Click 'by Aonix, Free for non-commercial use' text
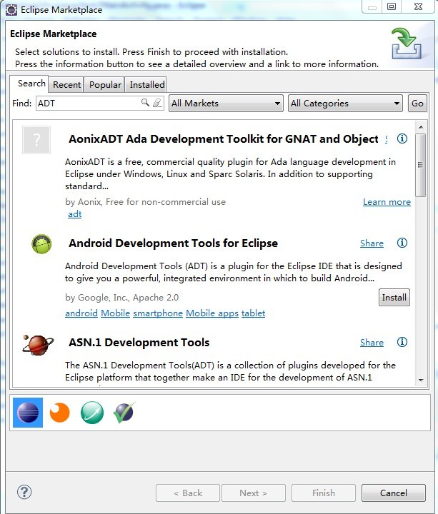438x514 pixels. pos(145,201)
